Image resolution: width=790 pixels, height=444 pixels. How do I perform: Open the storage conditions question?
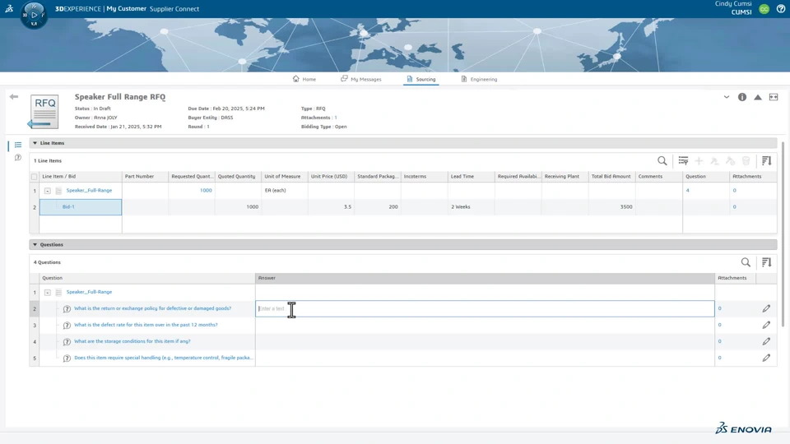tap(132, 340)
